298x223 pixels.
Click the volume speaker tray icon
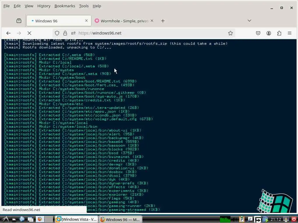235,220
